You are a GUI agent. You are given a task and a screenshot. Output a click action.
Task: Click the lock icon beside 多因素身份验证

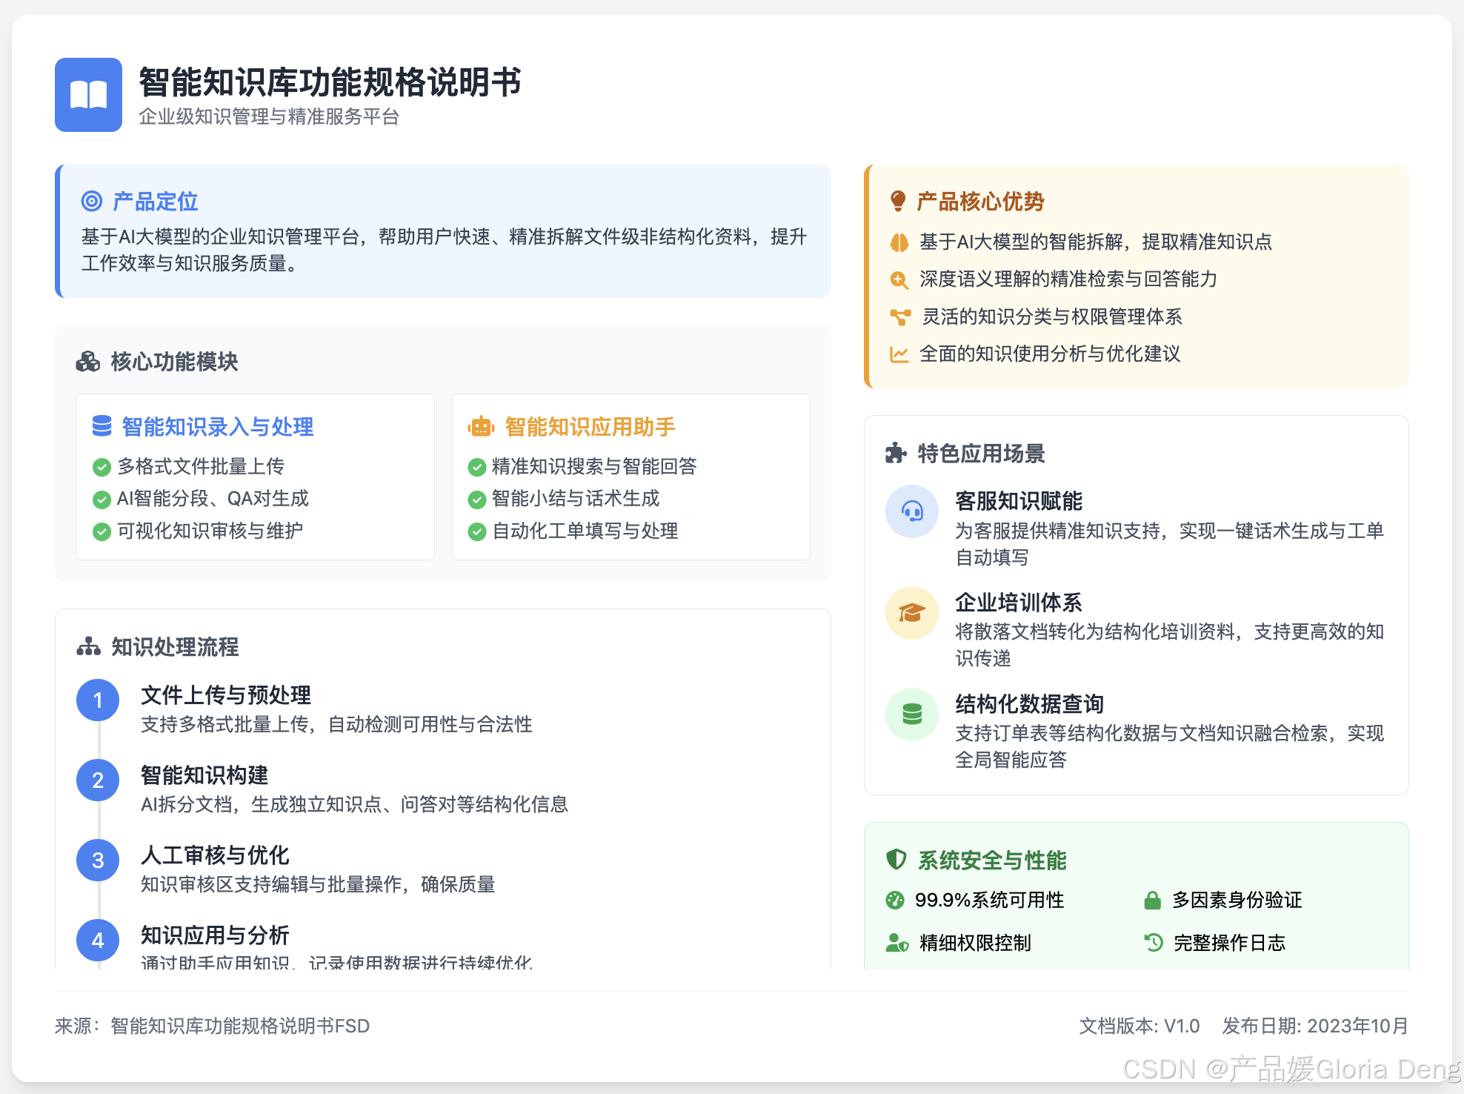pos(1152,901)
